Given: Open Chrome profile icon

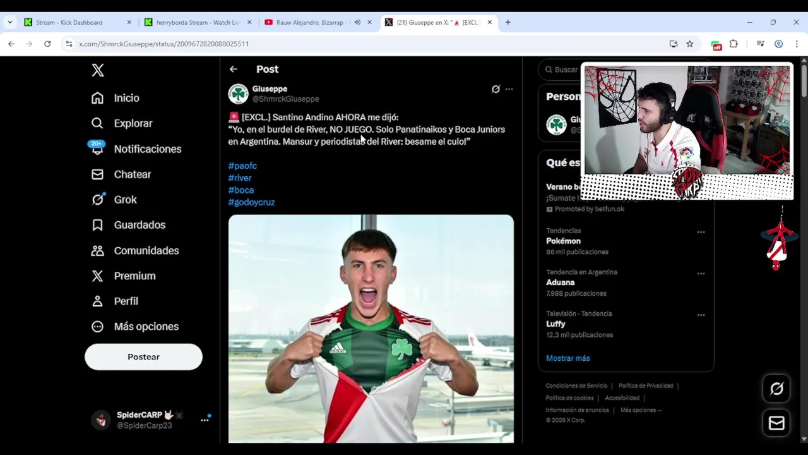Looking at the screenshot, I should tap(778, 44).
